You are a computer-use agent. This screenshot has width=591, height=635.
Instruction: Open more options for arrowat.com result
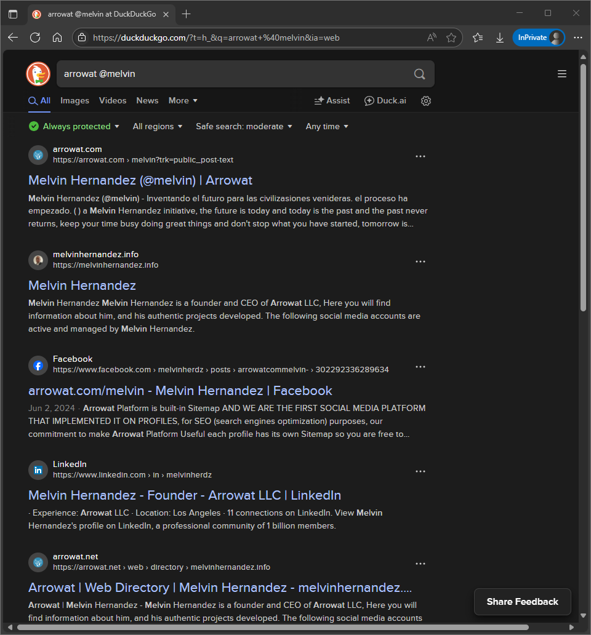tap(420, 156)
